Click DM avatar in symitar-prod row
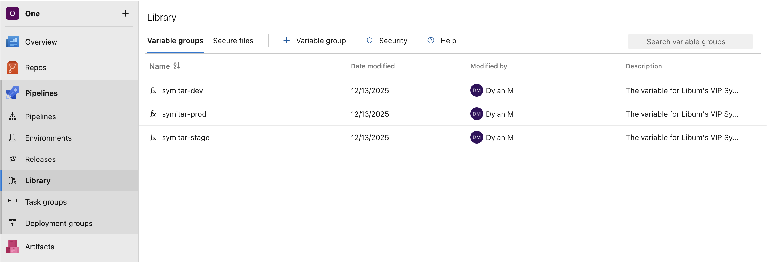This screenshot has height=262, width=767. click(477, 114)
